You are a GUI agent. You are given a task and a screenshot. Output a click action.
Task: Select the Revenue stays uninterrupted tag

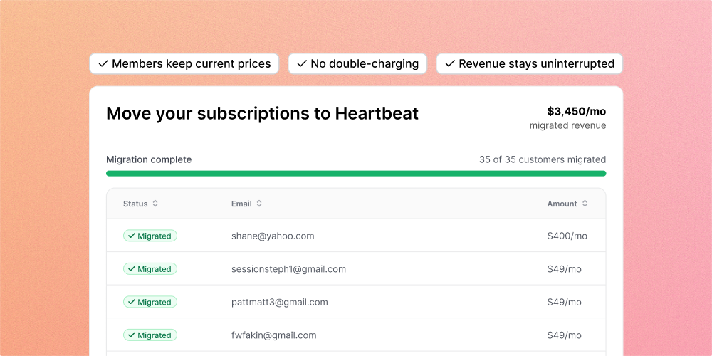click(x=529, y=63)
